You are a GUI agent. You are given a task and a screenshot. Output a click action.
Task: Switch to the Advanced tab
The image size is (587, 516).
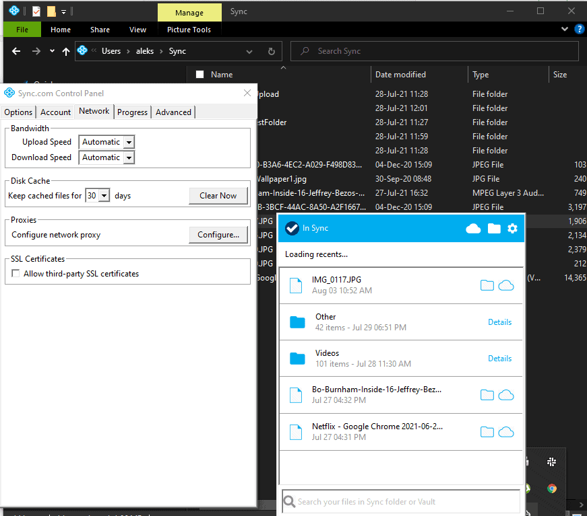pos(173,112)
